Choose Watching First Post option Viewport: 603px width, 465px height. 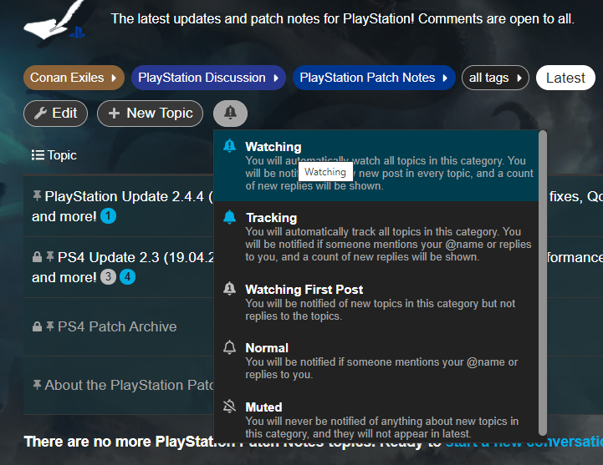click(x=376, y=302)
